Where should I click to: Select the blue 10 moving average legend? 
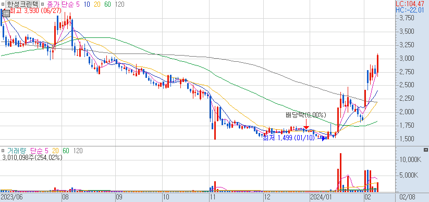tap(87, 4)
